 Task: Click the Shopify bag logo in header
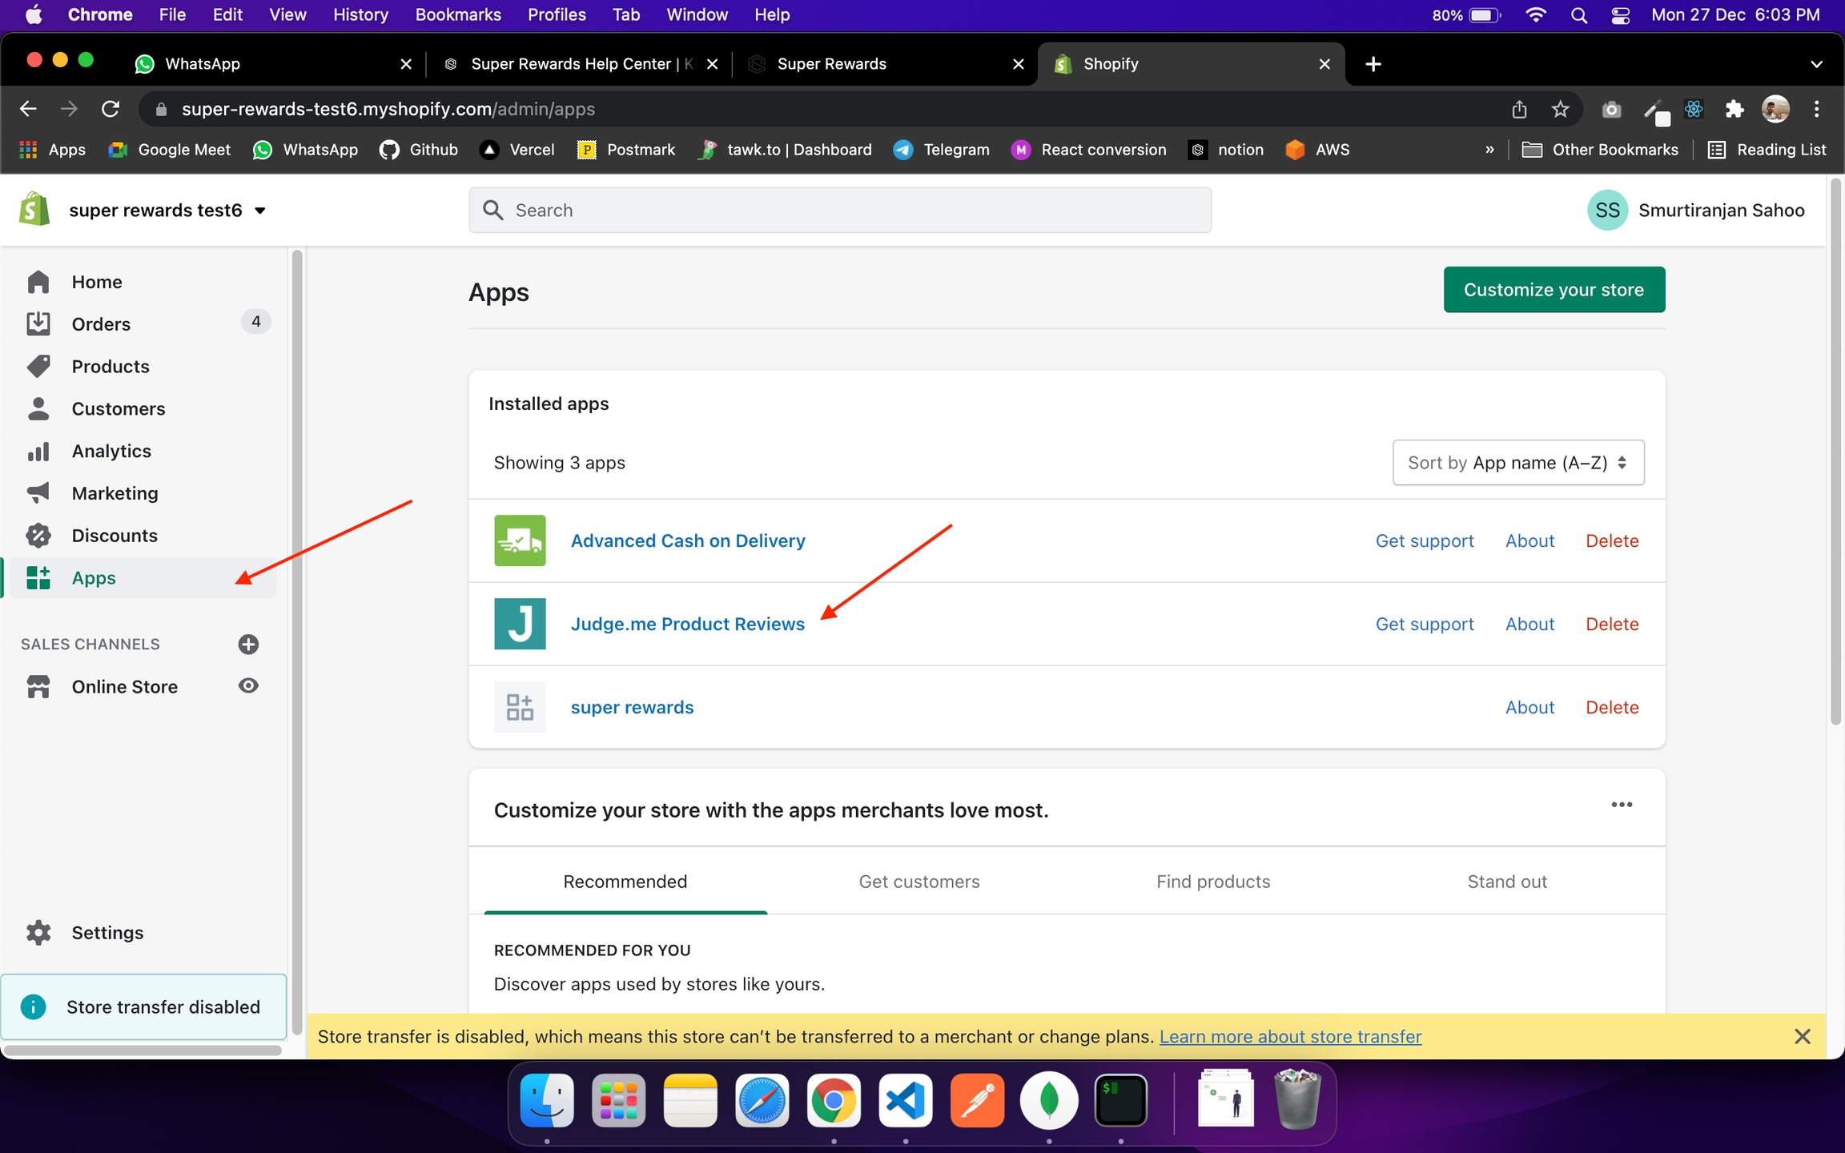tap(34, 210)
